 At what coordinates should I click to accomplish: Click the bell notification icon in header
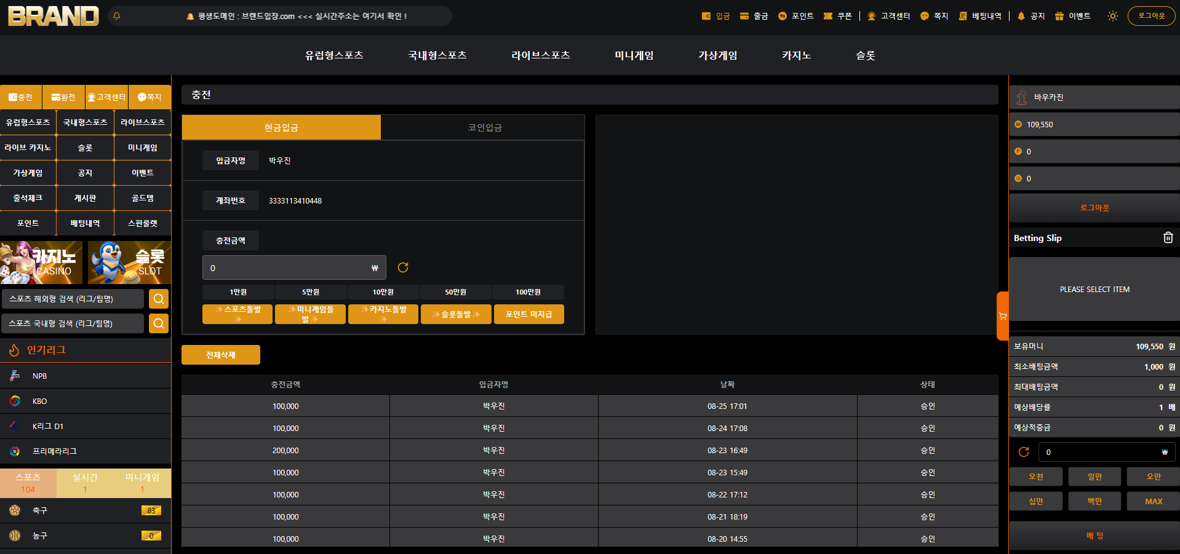click(117, 16)
